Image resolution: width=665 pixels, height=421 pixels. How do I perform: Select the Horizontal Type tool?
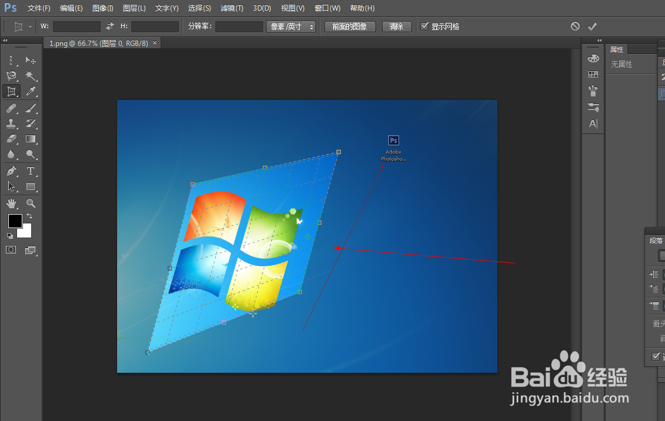point(31,171)
